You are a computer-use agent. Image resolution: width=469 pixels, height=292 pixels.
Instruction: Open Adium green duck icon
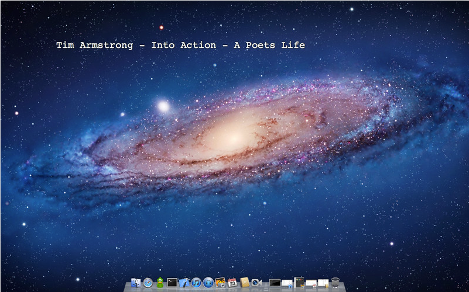[x=160, y=283]
